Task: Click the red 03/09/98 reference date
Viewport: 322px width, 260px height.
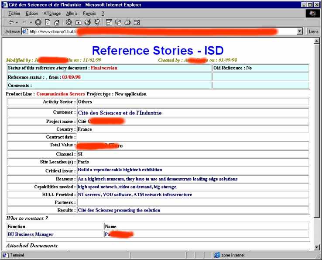Action: click(71, 77)
